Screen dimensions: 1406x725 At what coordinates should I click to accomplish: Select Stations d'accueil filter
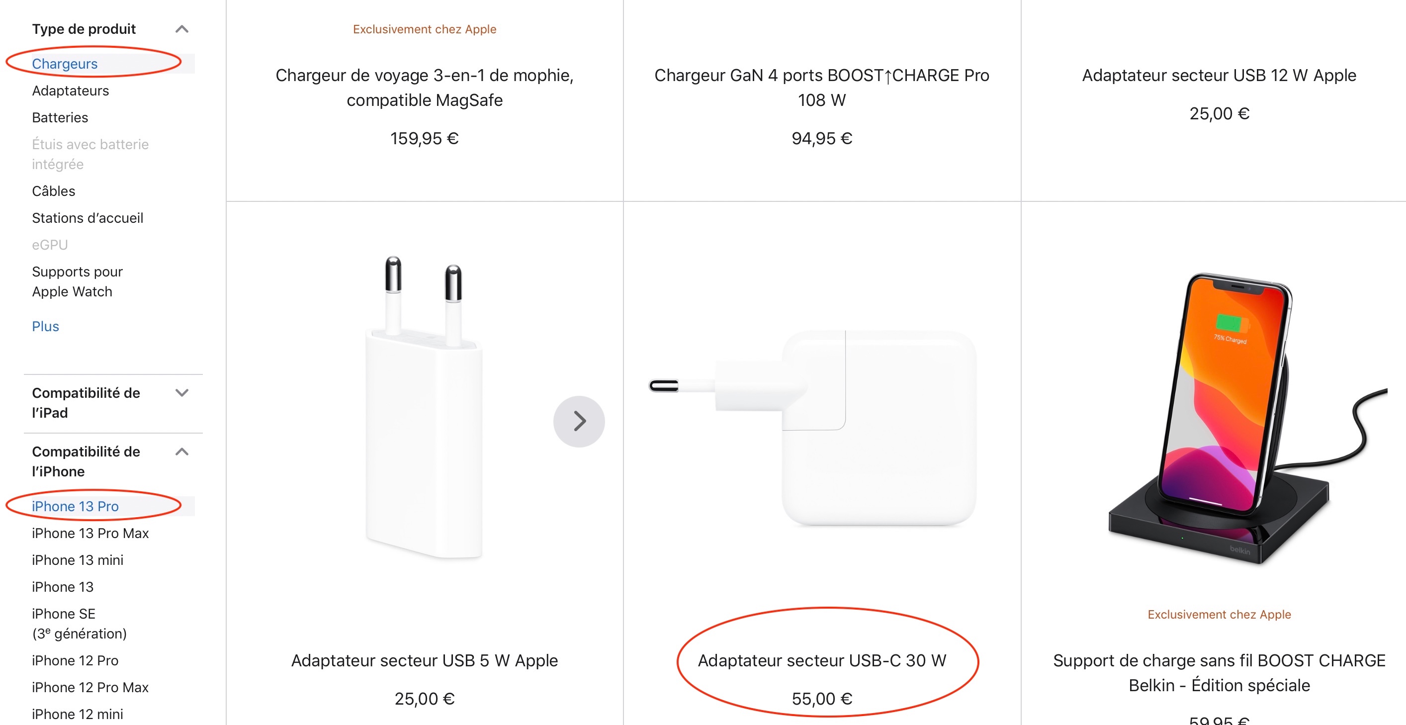pyautogui.click(x=88, y=218)
